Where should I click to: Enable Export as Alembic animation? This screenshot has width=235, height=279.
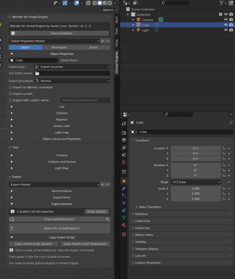(x=11, y=87)
